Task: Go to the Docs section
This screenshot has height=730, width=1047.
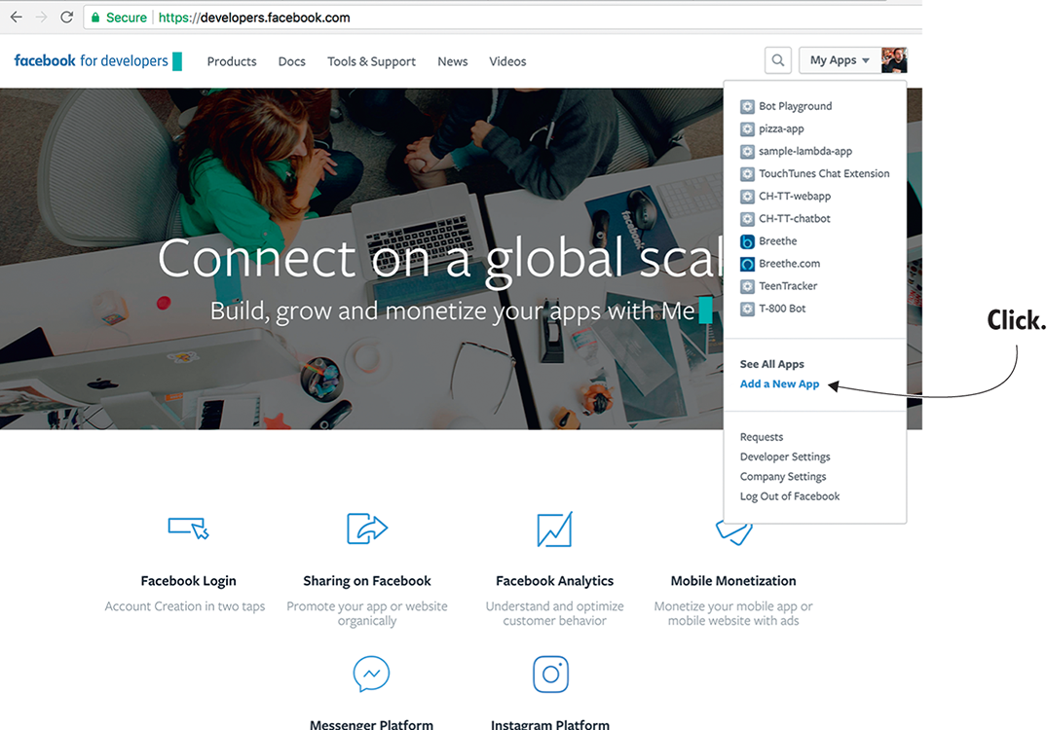Action: (291, 61)
